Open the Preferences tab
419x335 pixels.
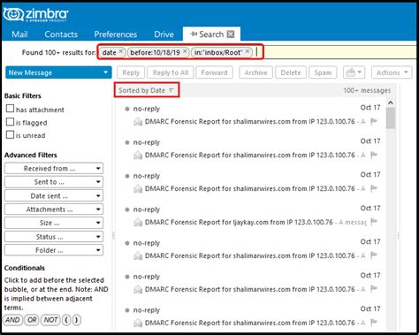pyautogui.click(x=116, y=34)
